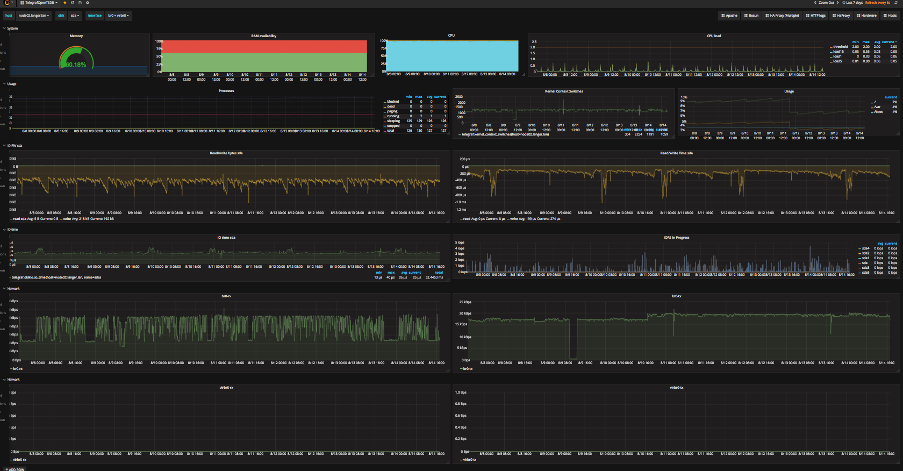Collapse the System row
The width and height of the screenshot is (903, 471).
(x=11, y=28)
